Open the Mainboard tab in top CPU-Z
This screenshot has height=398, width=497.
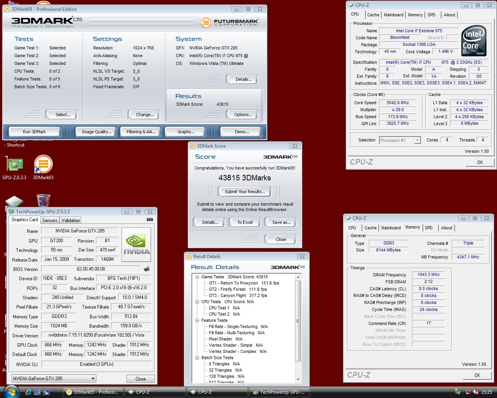(x=394, y=15)
